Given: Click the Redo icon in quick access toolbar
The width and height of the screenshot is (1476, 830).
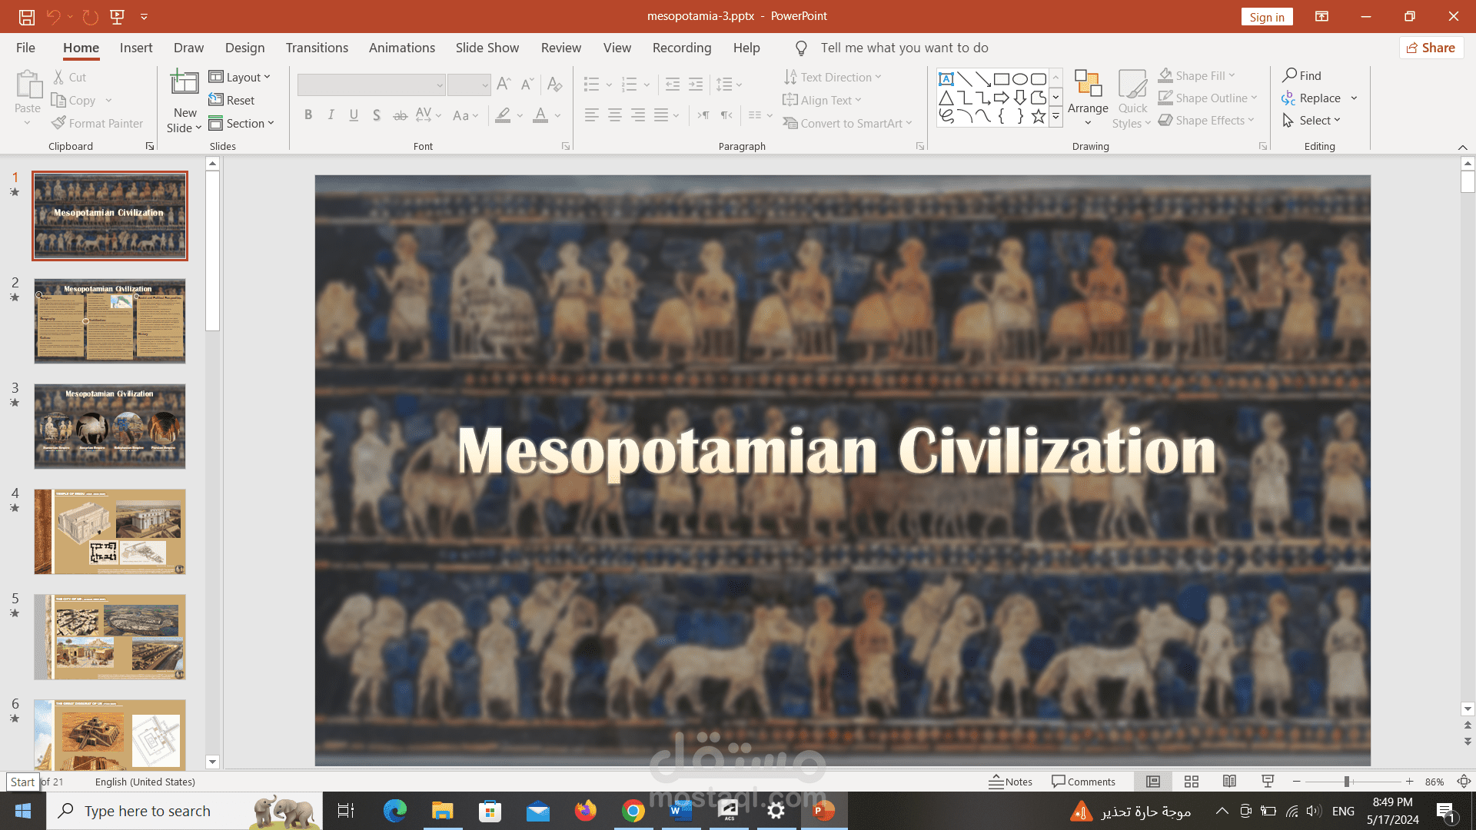Looking at the screenshot, I should click(x=91, y=16).
